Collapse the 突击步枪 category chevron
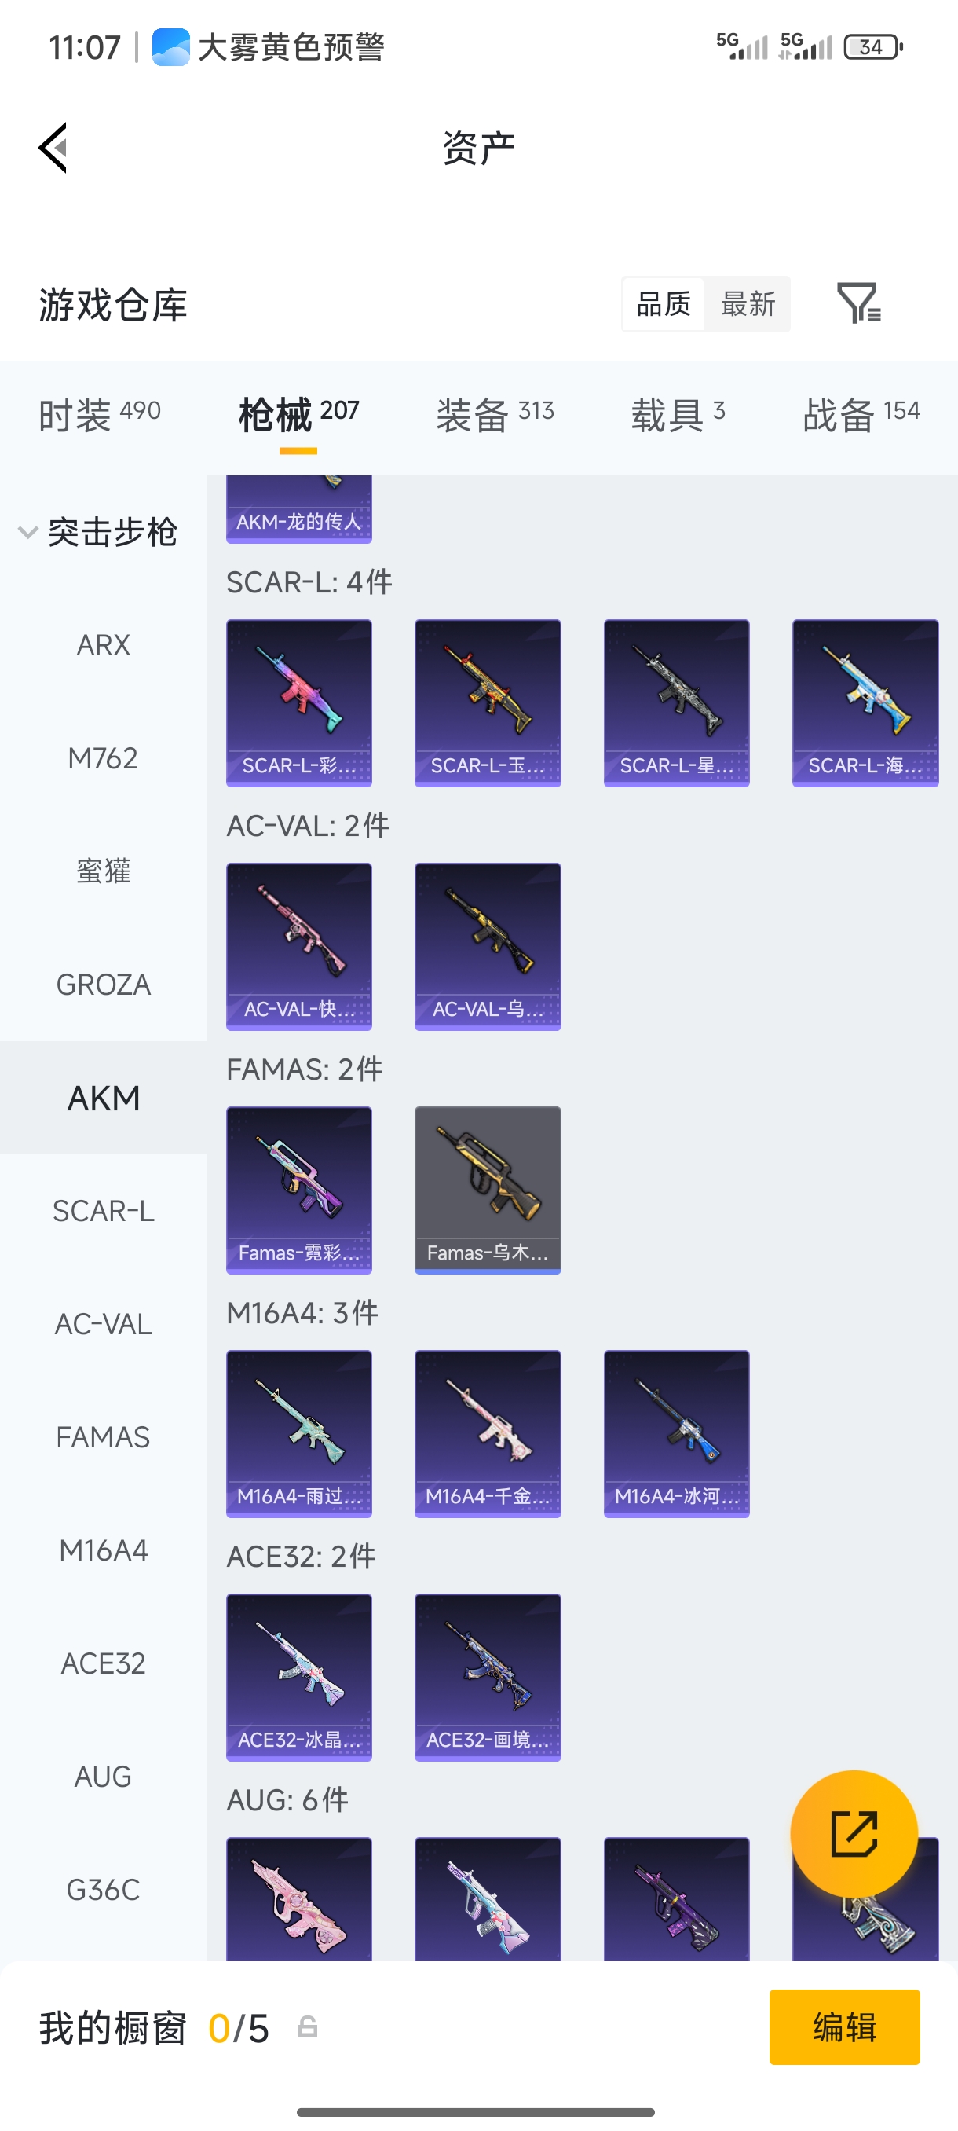The height and width of the screenshot is (2131, 958). click(x=28, y=532)
